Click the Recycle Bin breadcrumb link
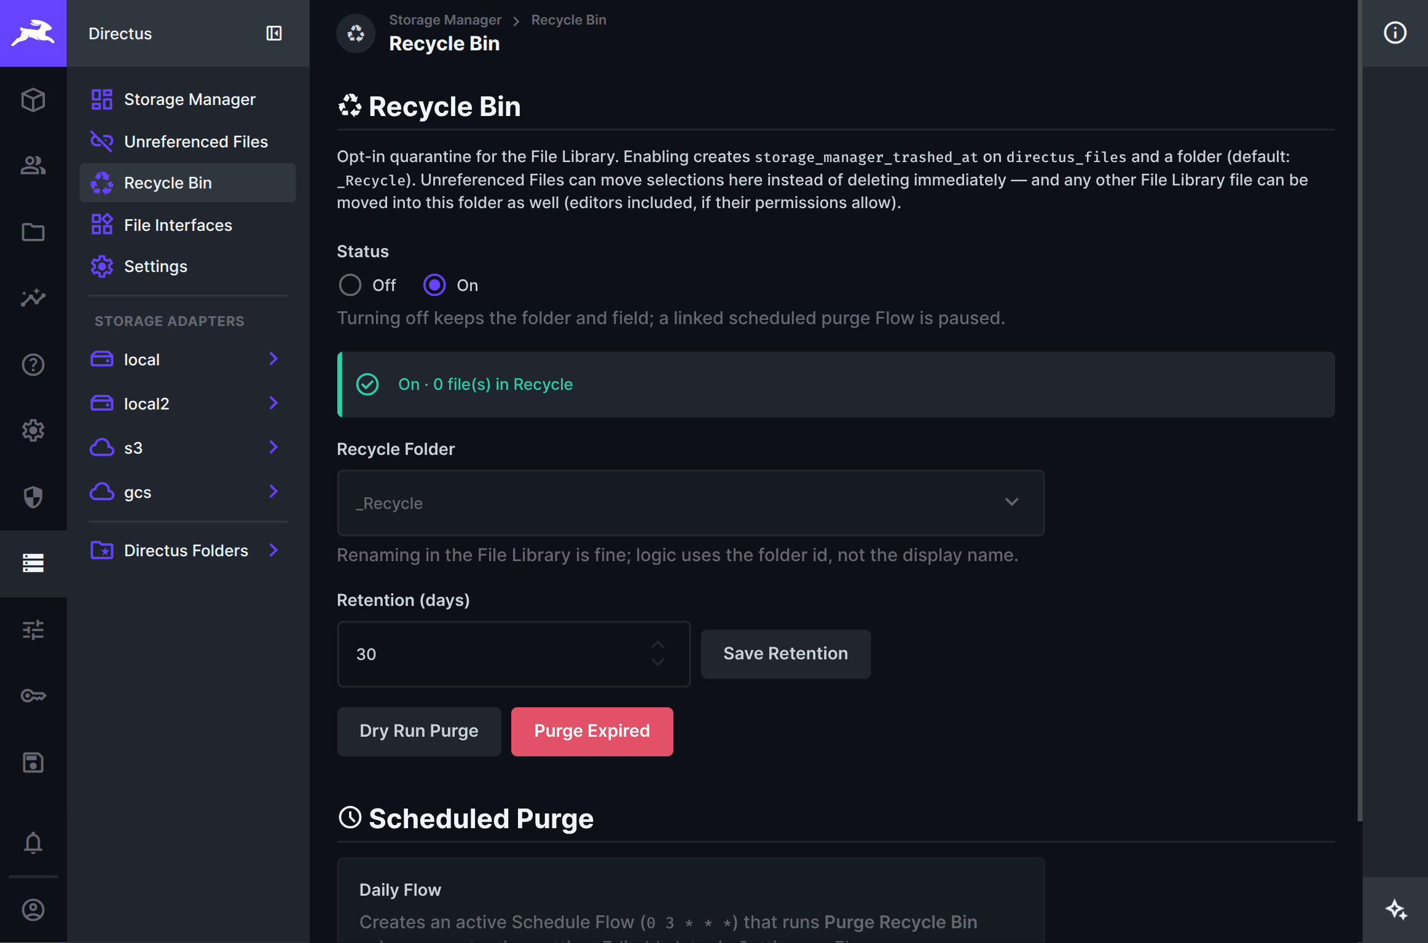The image size is (1428, 943). click(568, 20)
